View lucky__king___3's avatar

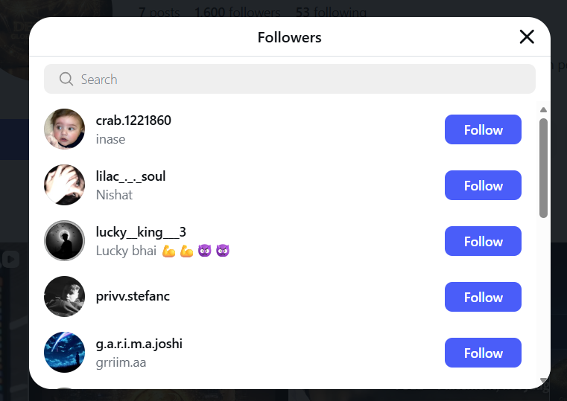[64, 241]
